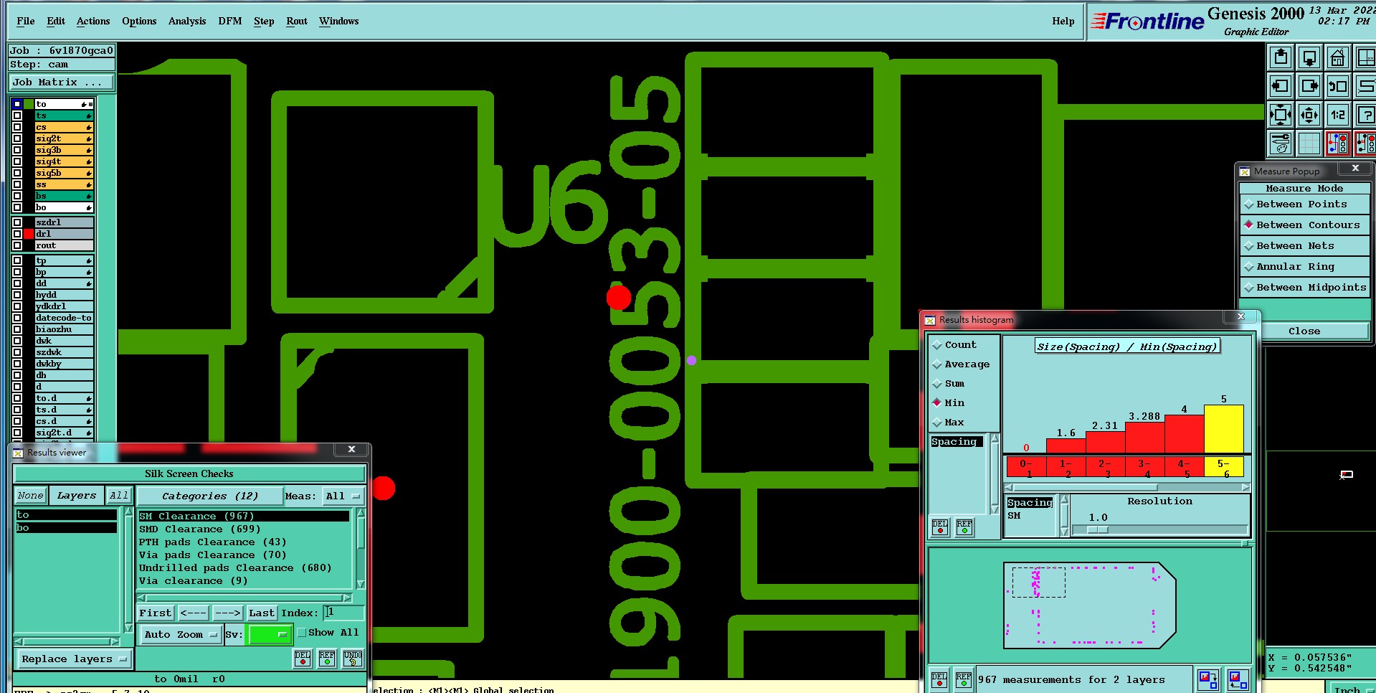The width and height of the screenshot is (1376, 693).
Task: Click the pan left arrow icon
Action: (1280, 86)
